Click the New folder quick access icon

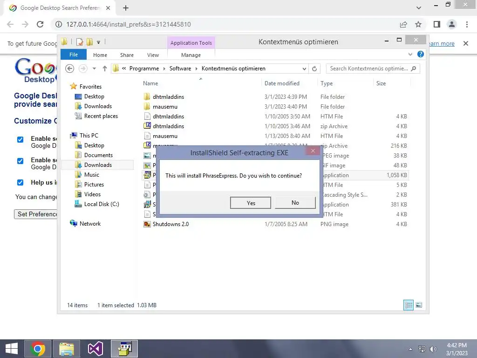[89, 42]
